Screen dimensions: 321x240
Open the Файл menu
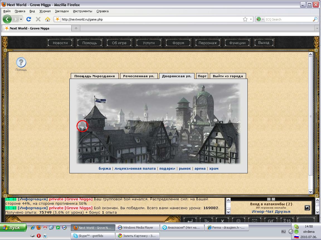7,11
